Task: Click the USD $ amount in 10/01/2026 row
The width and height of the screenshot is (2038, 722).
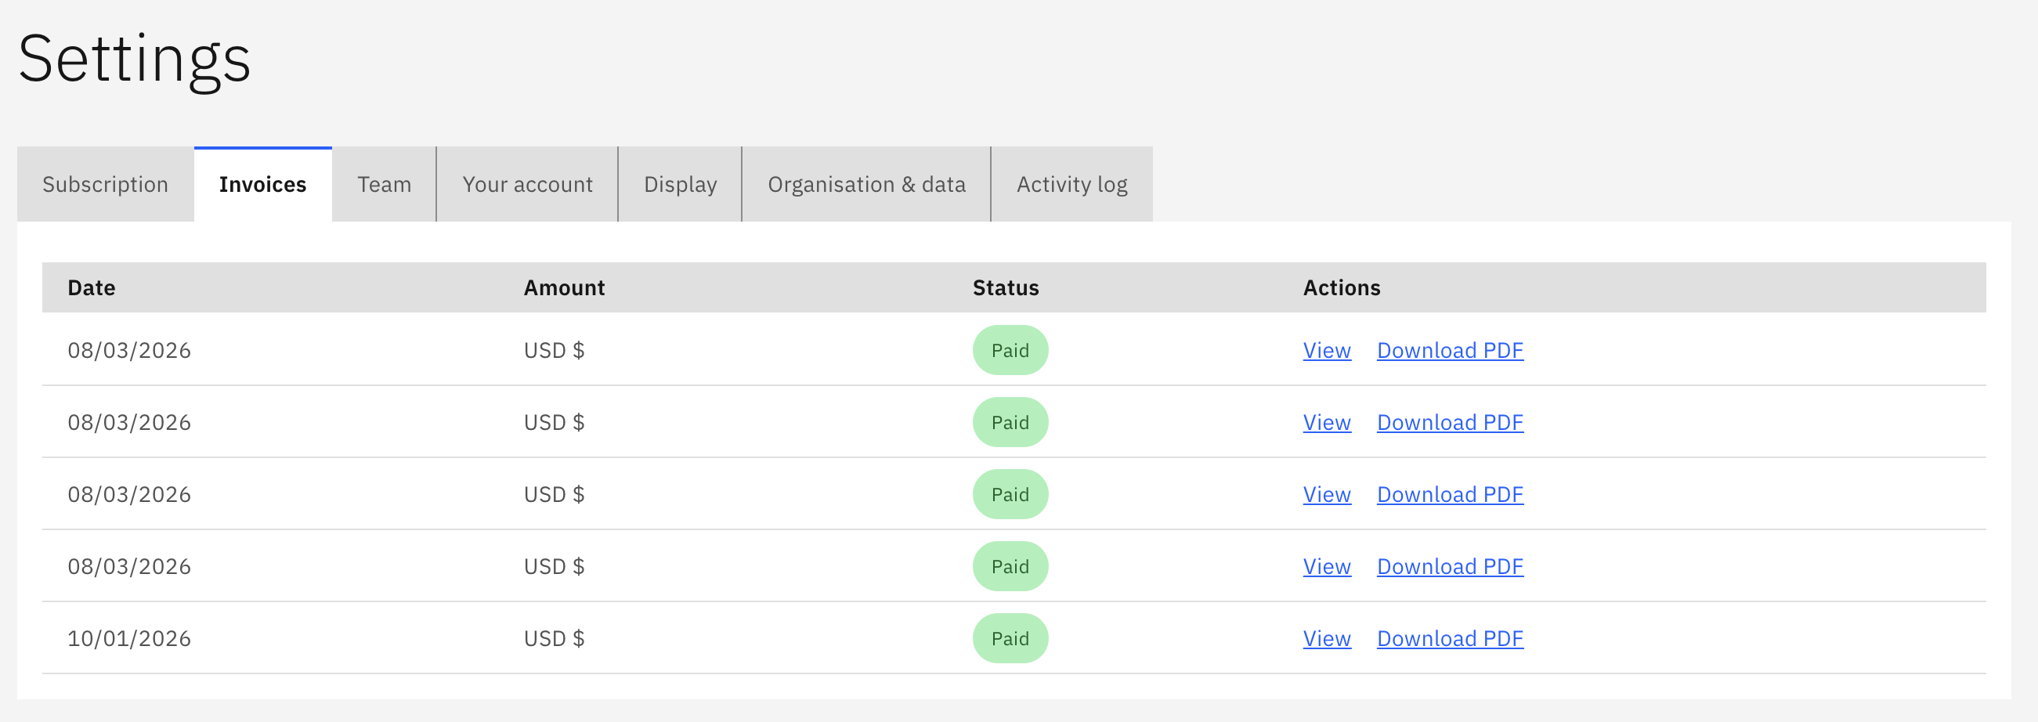Action: tap(554, 638)
